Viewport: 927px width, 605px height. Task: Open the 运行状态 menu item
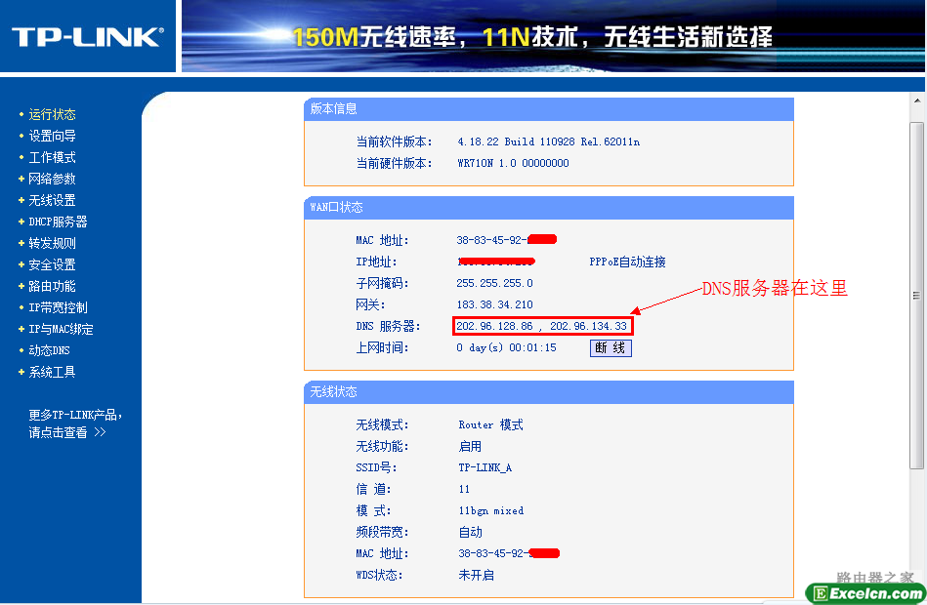click(52, 114)
